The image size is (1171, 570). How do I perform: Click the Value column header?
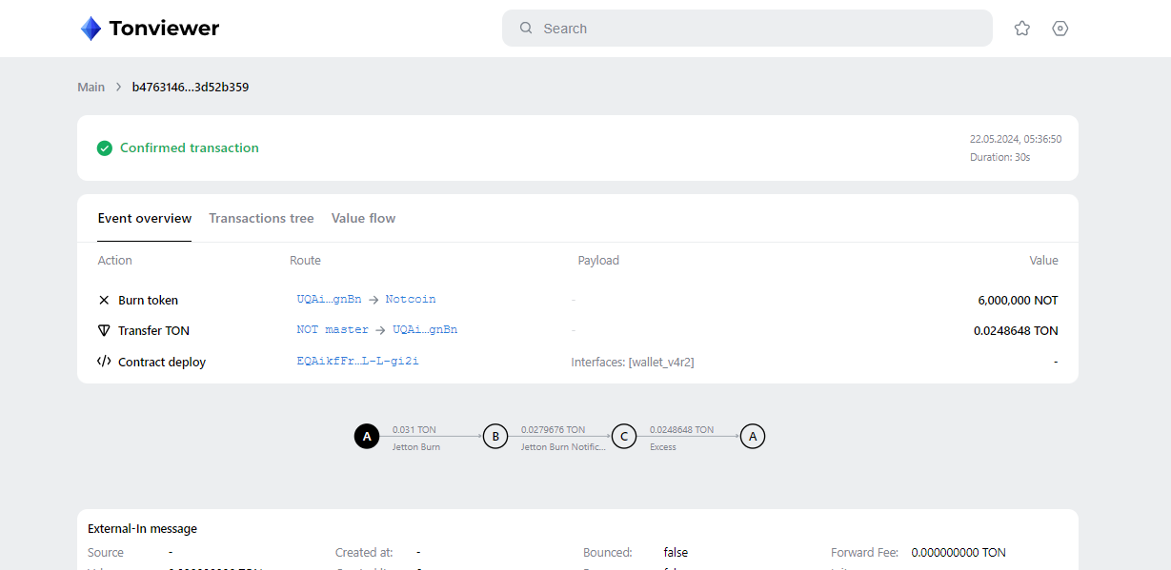tap(1043, 261)
